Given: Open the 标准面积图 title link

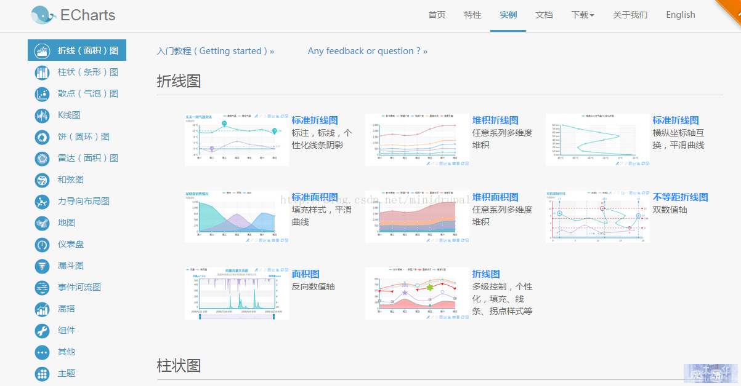Looking at the screenshot, I should click(x=315, y=197).
